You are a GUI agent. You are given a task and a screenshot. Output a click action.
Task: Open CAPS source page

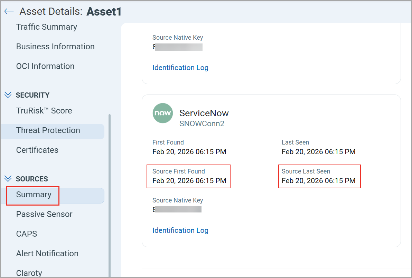click(x=27, y=234)
